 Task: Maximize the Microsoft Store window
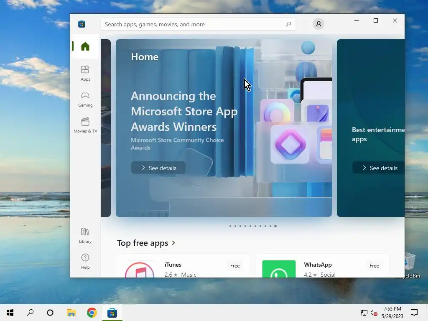pyautogui.click(x=376, y=20)
